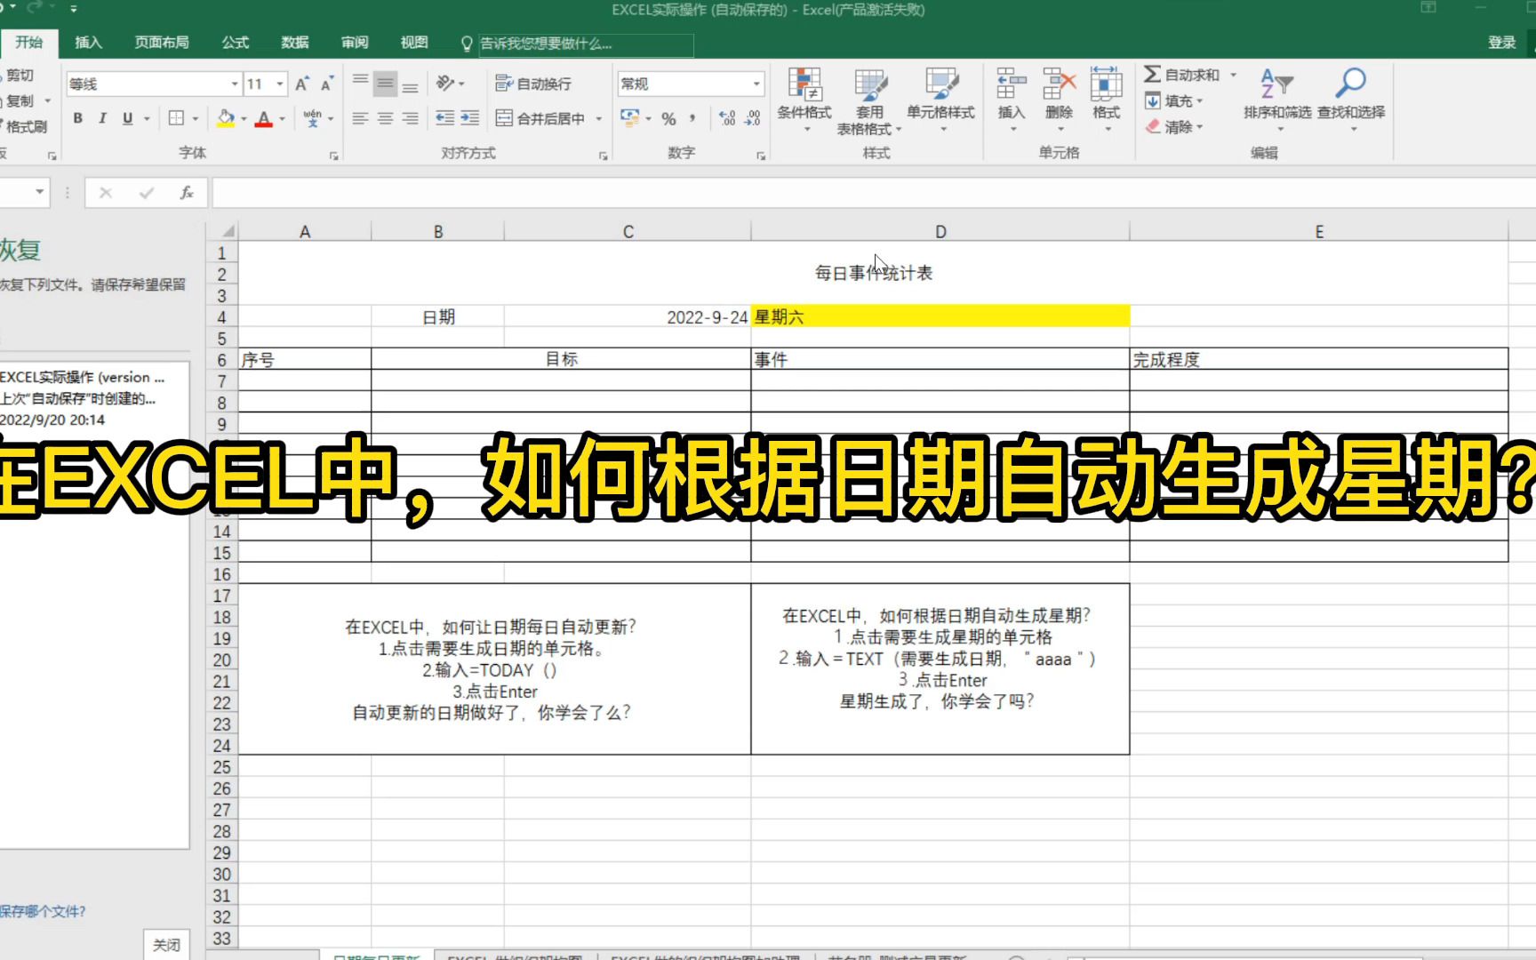Apply the fill color bucket
The image size is (1536, 960).
pyautogui.click(x=226, y=118)
